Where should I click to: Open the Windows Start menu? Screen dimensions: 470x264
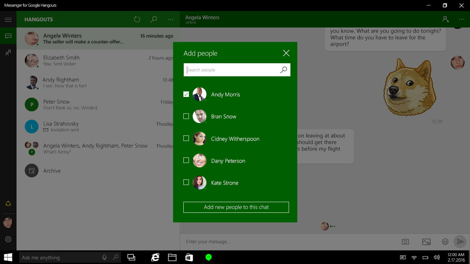click(8, 257)
